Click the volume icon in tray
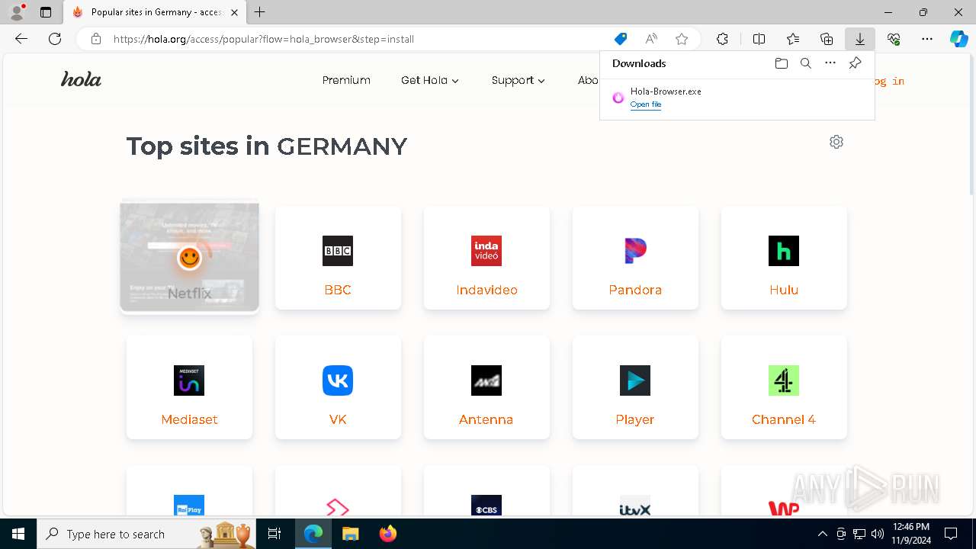This screenshot has width=976, height=549. coord(878,534)
